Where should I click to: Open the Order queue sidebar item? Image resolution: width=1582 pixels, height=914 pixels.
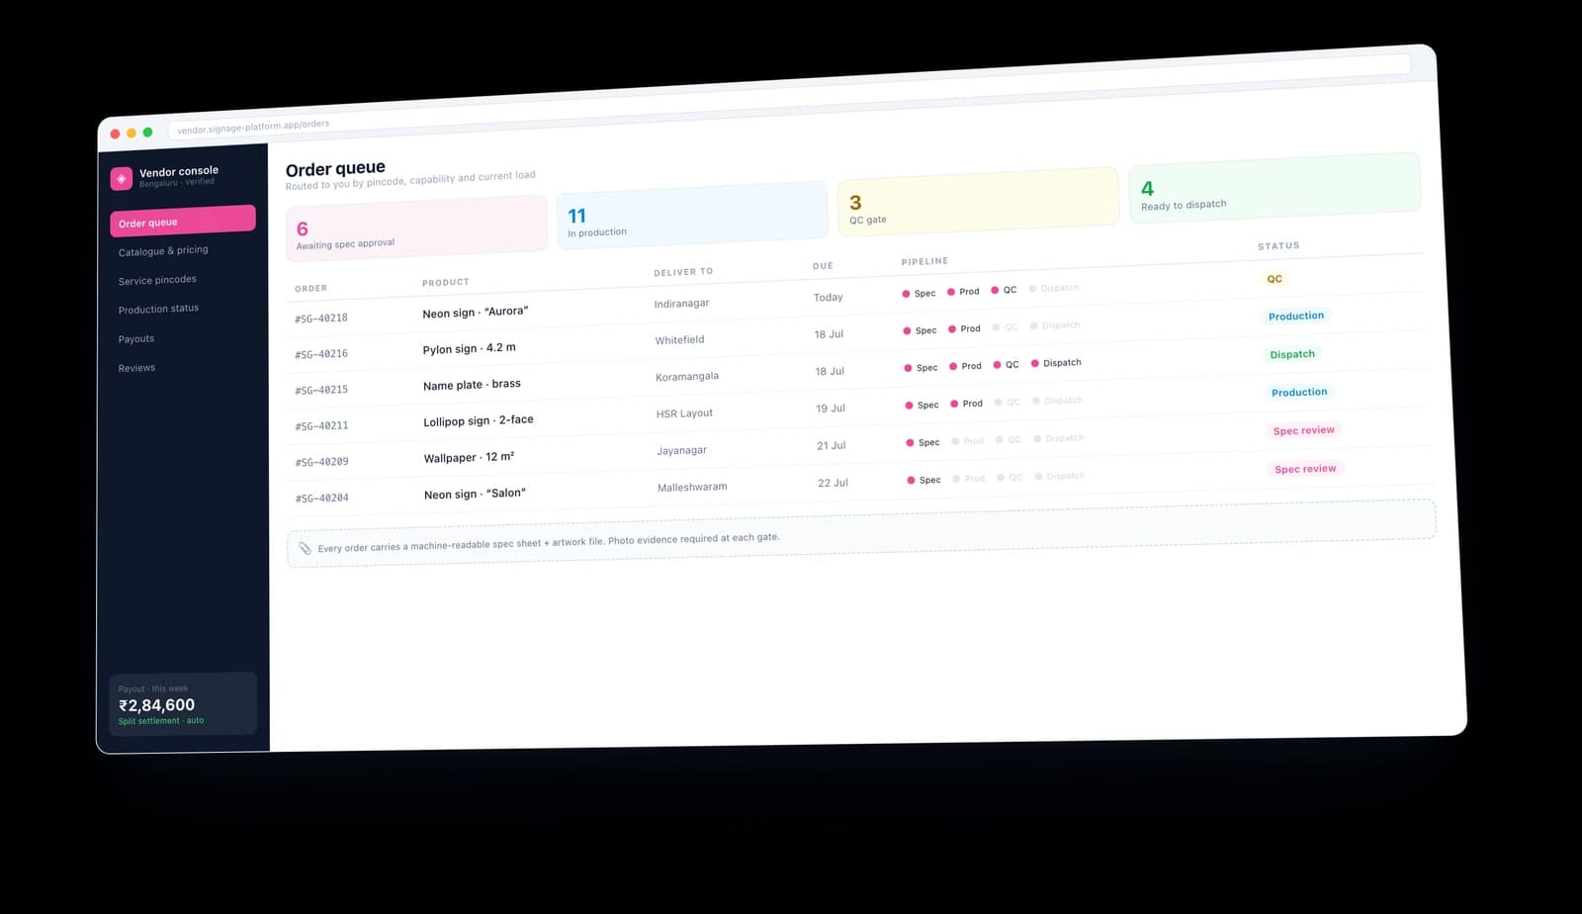[x=183, y=221]
